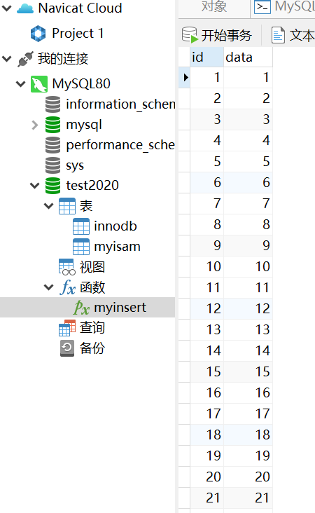Viewport: 315px width, 513px height.
Task: Click id cell with value 10
Action: tap(206, 266)
